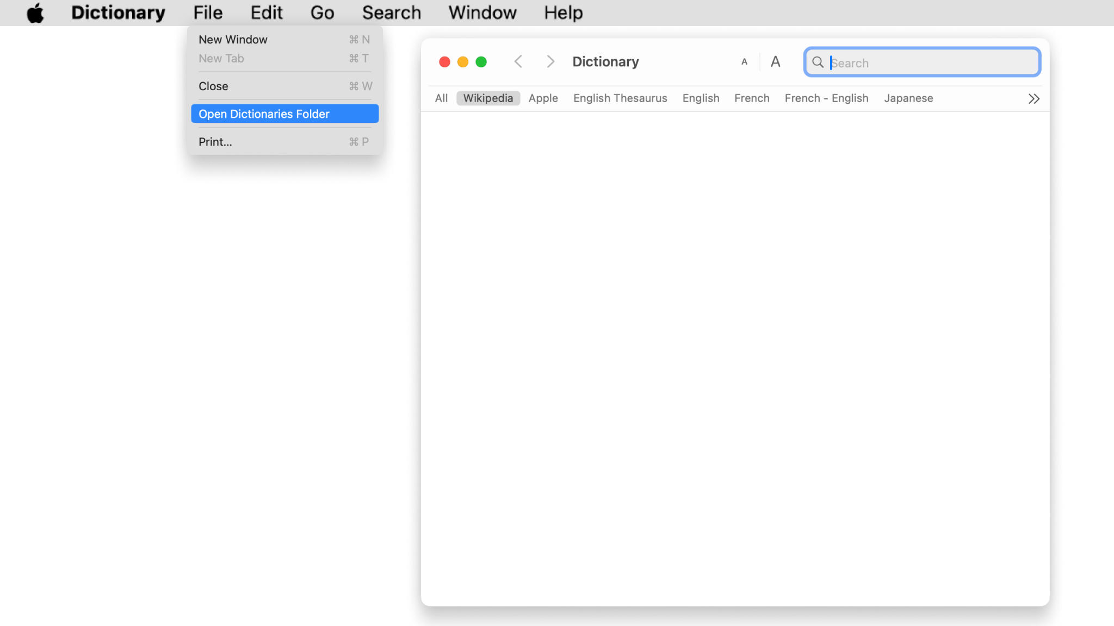Viewport: 1114px width, 626px height.
Task: Go forward with the right chevron
Action: 550,62
